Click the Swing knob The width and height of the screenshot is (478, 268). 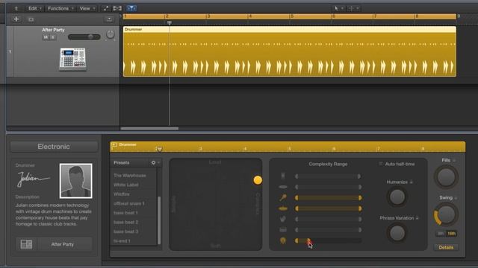446,214
